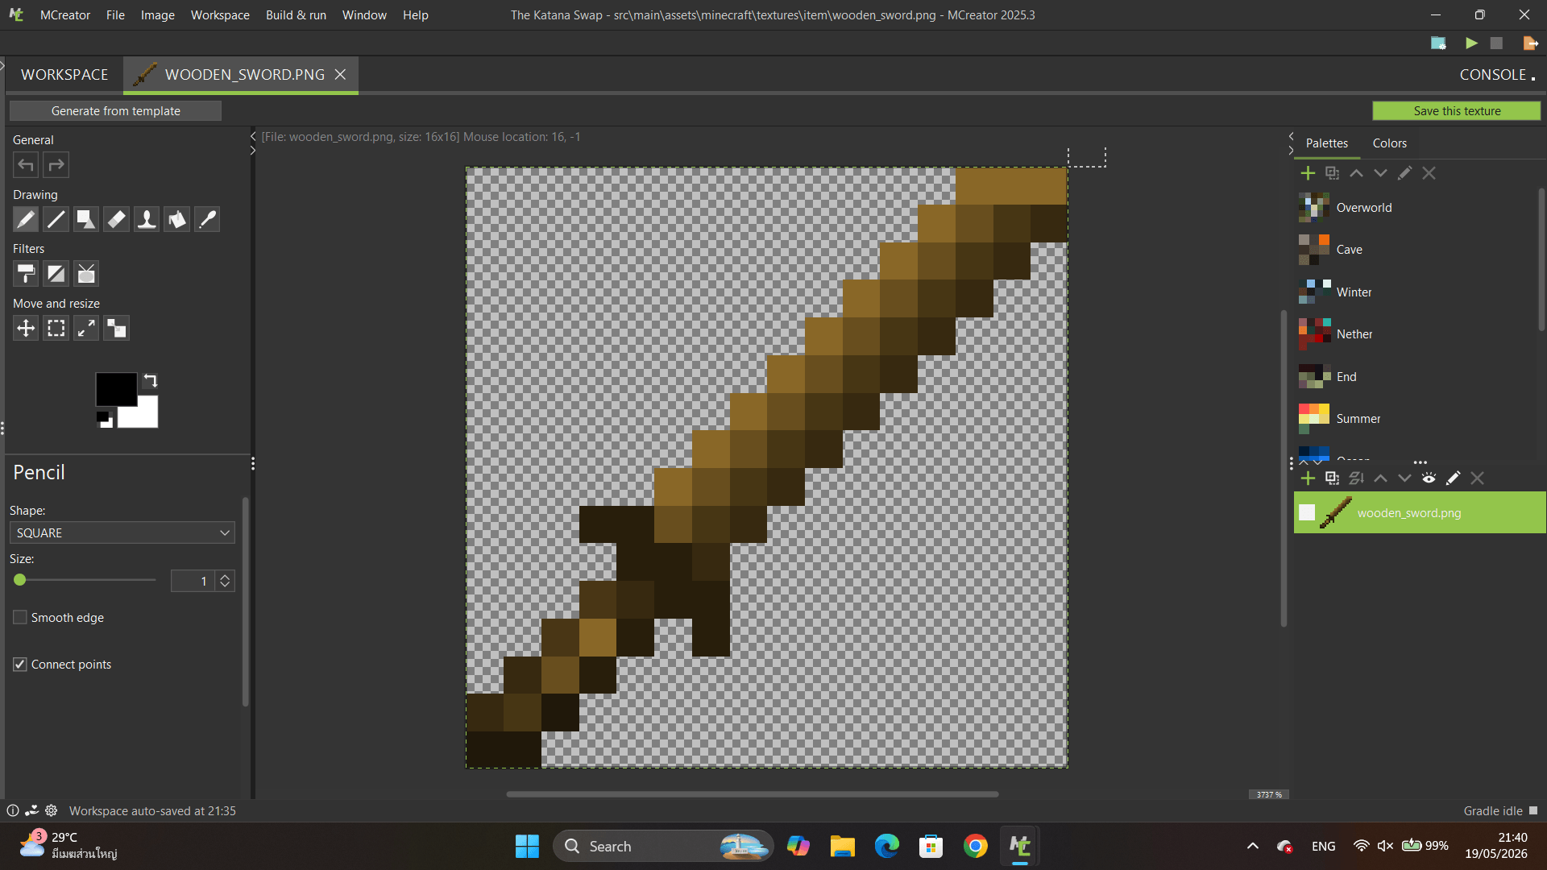The image size is (1547, 870).
Task: Open the Build & run menu
Action: [296, 15]
